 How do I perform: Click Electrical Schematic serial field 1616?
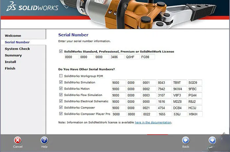164,101
